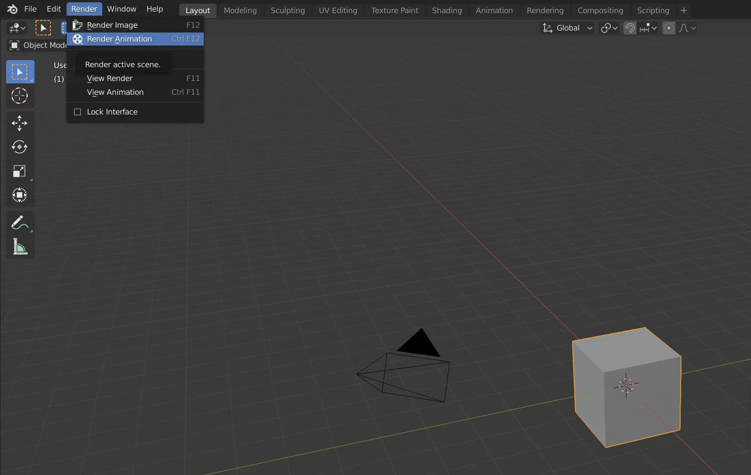Select the Scale tool
Image resolution: width=751 pixels, height=475 pixels.
coord(20,171)
